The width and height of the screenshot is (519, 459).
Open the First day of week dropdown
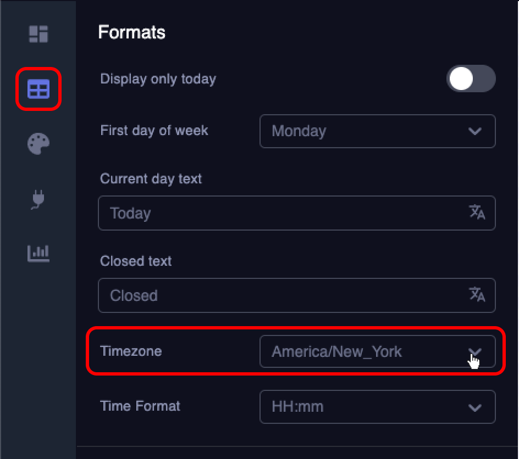tap(377, 131)
